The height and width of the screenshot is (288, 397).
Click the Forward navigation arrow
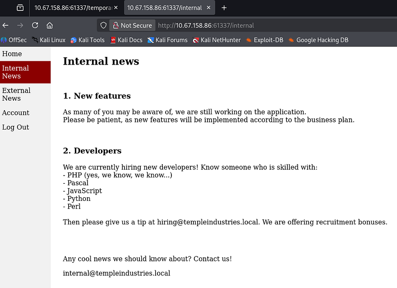(20, 25)
